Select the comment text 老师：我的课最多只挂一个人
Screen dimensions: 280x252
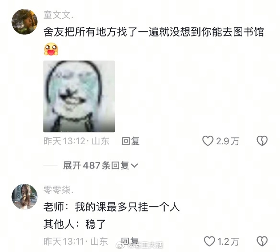coord(112,207)
